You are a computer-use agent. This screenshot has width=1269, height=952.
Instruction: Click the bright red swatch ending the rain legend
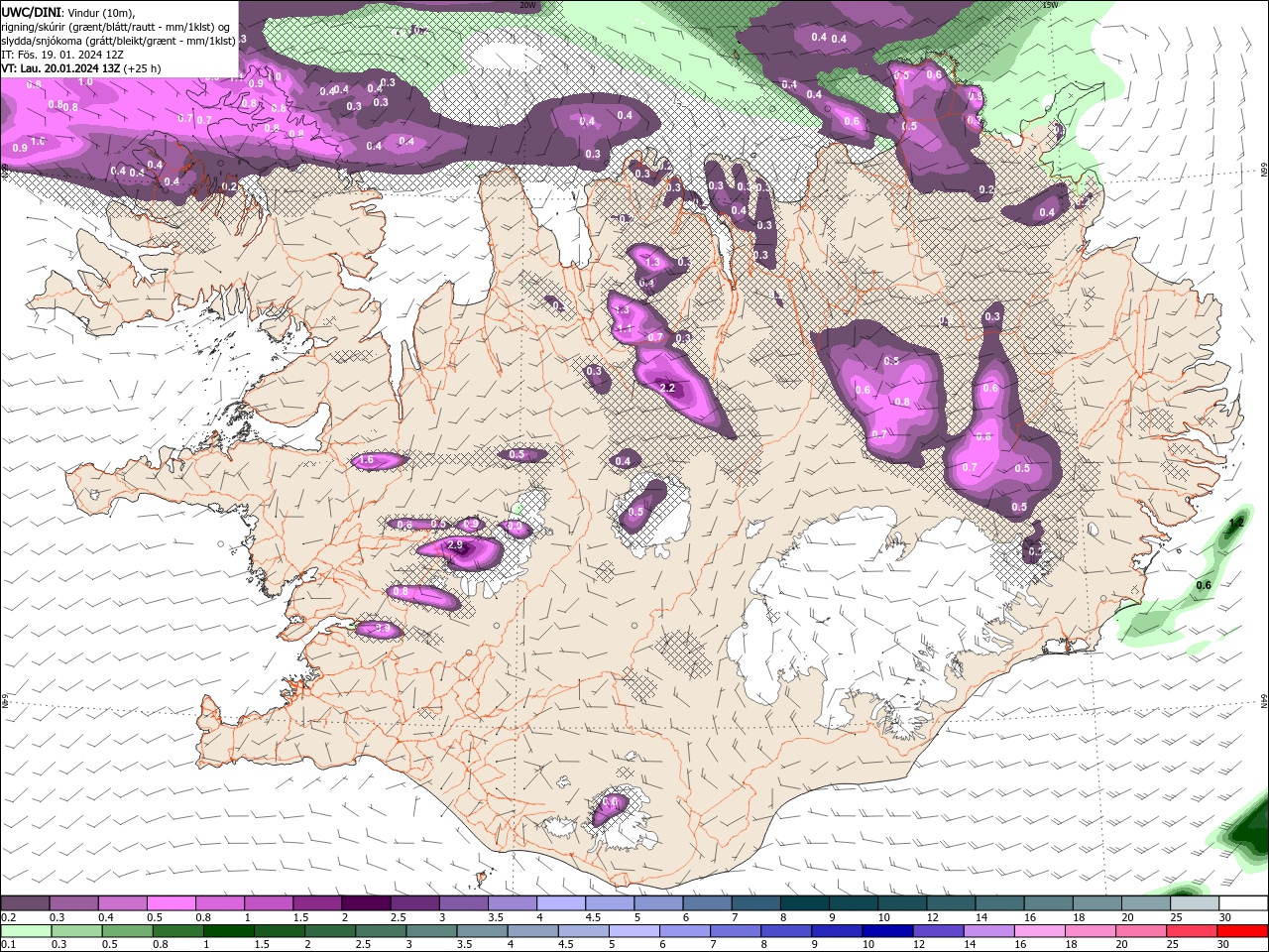click(1243, 931)
